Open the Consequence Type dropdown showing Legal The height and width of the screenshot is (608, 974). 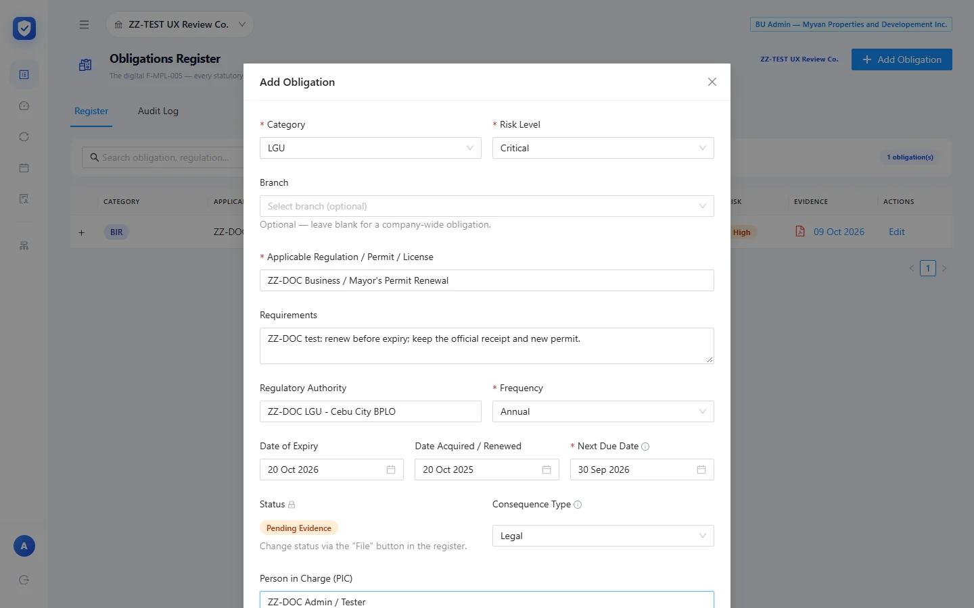603,536
